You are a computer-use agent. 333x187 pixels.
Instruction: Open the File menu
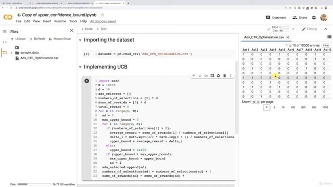click(x=19, y=21)
